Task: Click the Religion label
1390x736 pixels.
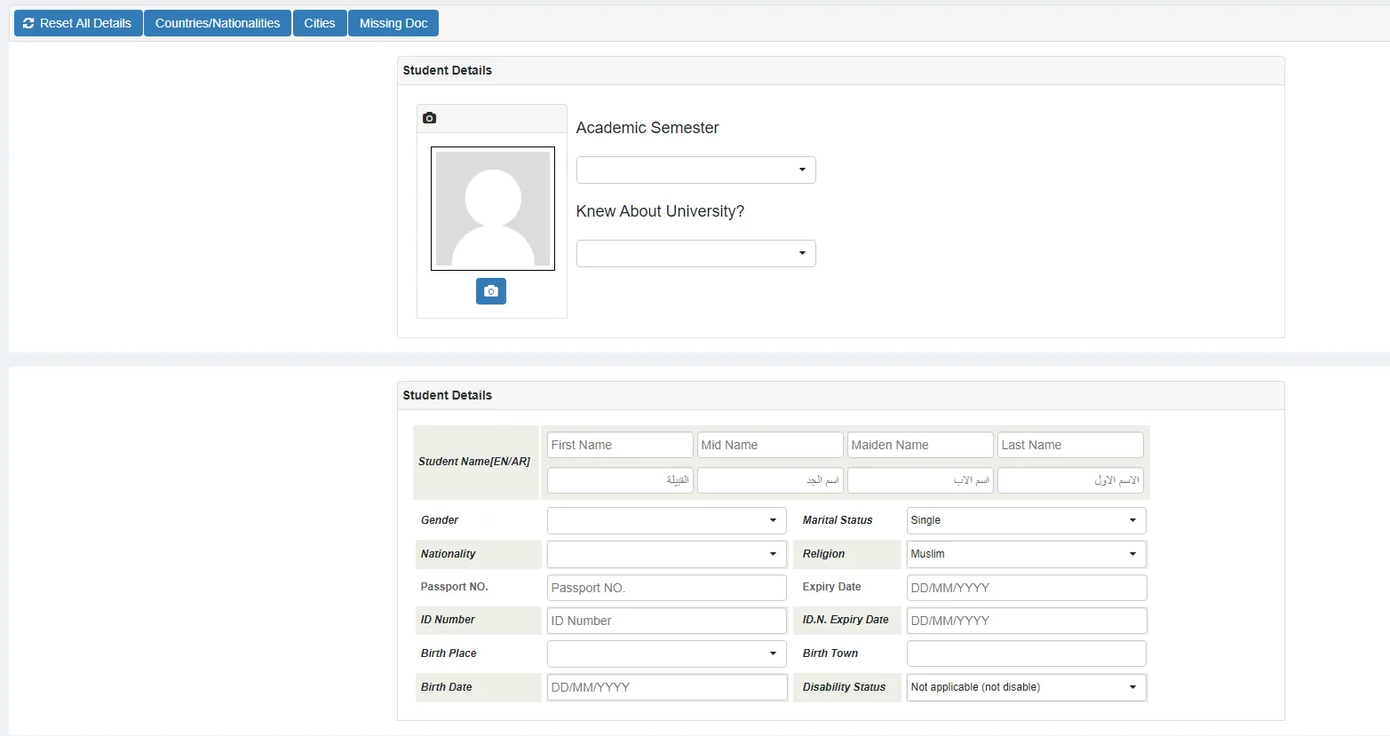Action: (823, 554)
